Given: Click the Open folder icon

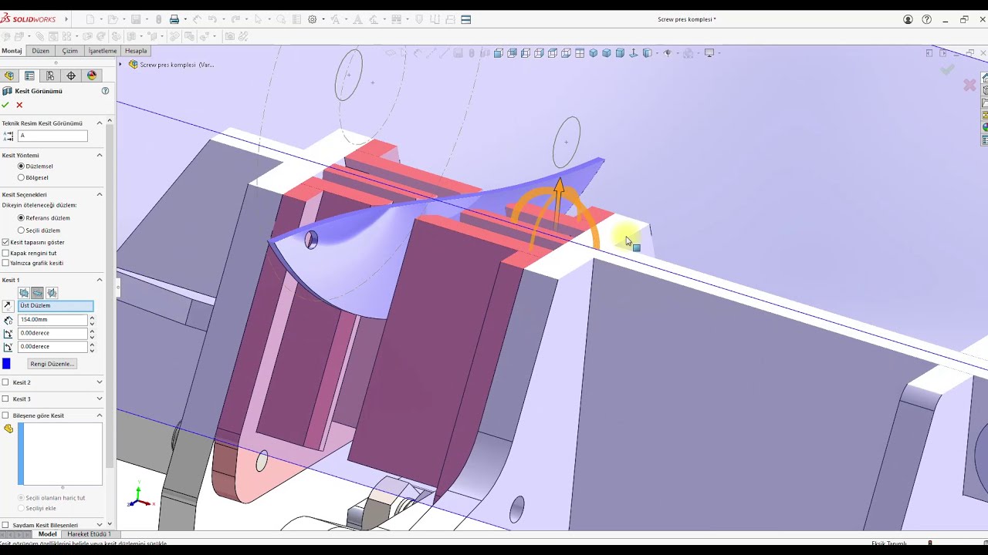Looking at the screenshot, I should [x=113, y=19].
